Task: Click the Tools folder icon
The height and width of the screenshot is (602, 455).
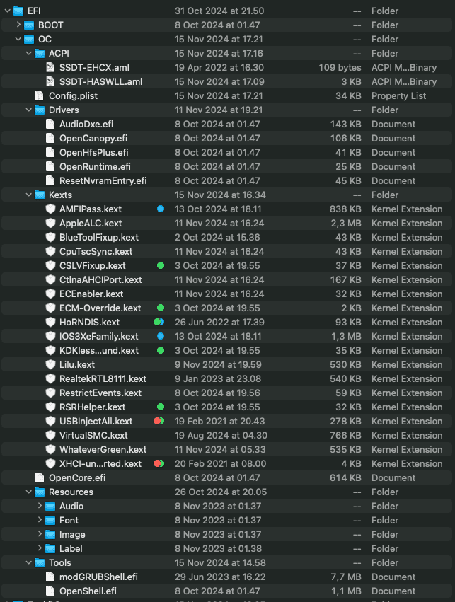Action: [x=40, y=563]
